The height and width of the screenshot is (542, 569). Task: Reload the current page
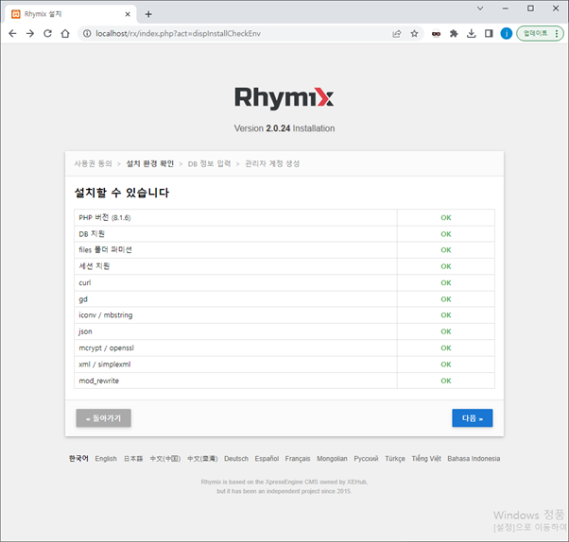(x=47, y=34)
